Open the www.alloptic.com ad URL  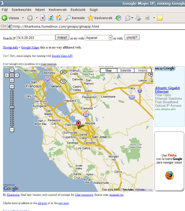click(x=165, y=109)
